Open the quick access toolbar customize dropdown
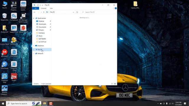The image size is (189, 106). [x=43, y=5]
